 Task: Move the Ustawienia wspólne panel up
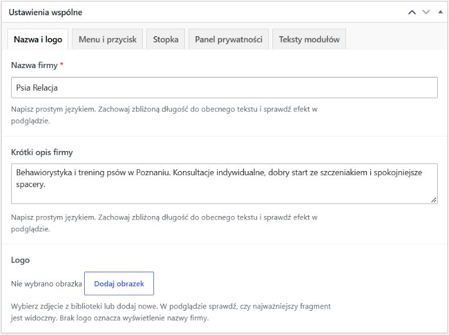tap(412, 12)
